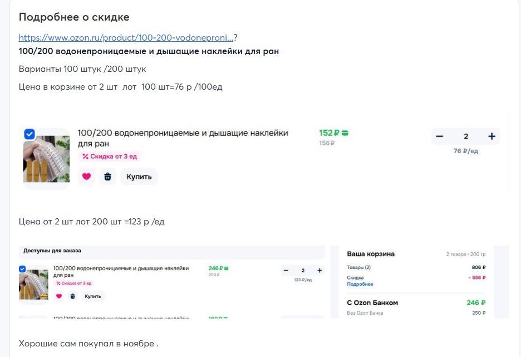Click the quantity field showing 2 at 76 ₽/ед

click(x=466, y=136)
